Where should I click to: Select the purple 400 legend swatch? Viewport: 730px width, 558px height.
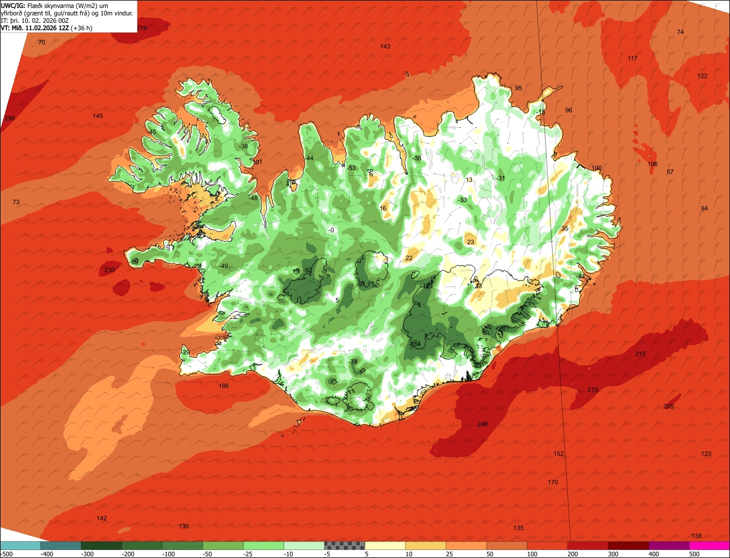669,545
